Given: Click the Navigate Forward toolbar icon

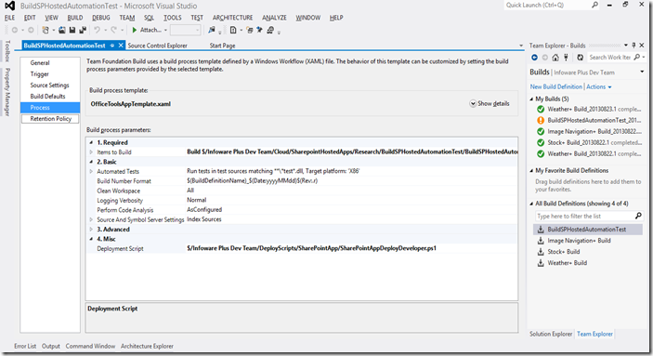Looking at the screenshot, I should click(x=31, y=30).
